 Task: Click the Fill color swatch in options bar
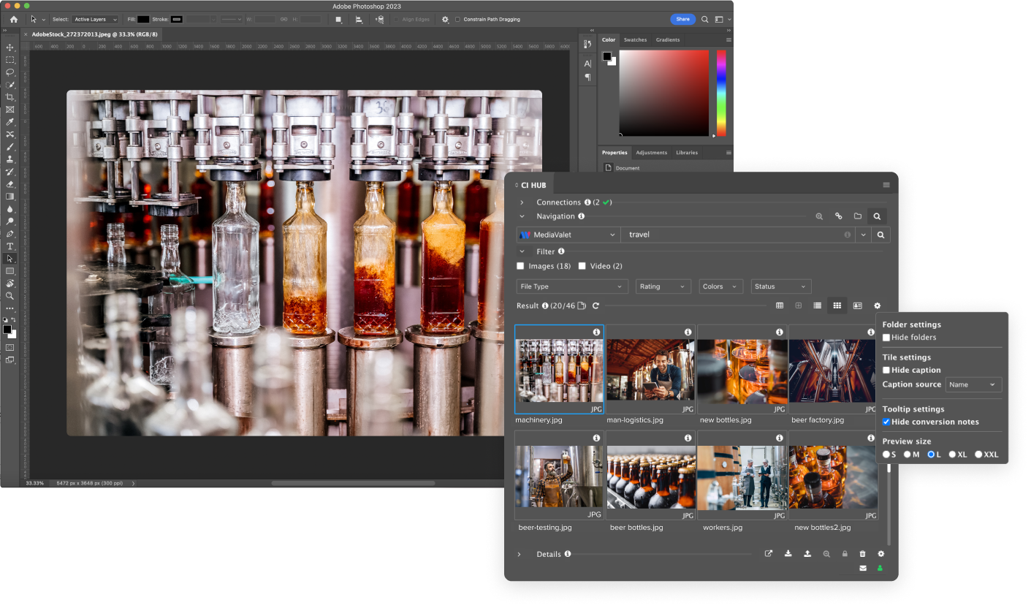point(143,19)
